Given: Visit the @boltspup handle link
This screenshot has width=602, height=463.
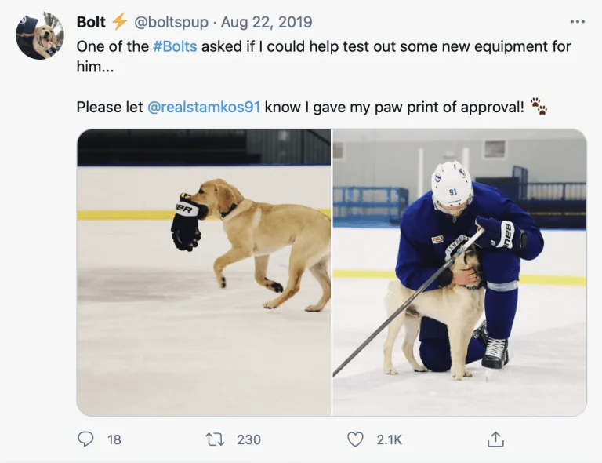Looking at the screenshot, I should point(173,22).
